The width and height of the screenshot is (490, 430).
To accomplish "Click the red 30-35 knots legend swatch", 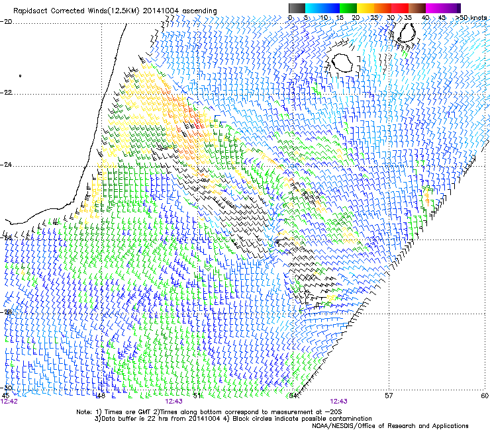I will pyautogui.click(x=400, y=8).
